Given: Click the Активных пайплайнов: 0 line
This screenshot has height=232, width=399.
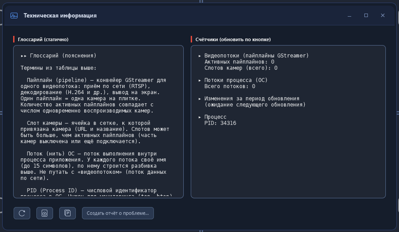Looking at the screenshot, I should (x=239, y=62).
